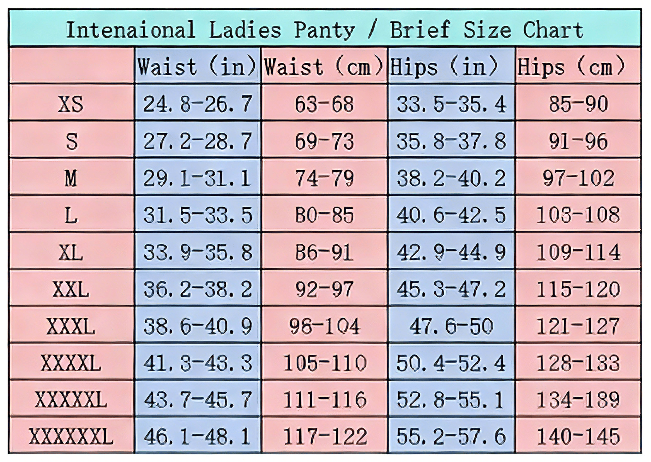Click the 111-116 waist cm cell
The height and width of the screenshot is (462, 651).
click(x=324, y=400)
